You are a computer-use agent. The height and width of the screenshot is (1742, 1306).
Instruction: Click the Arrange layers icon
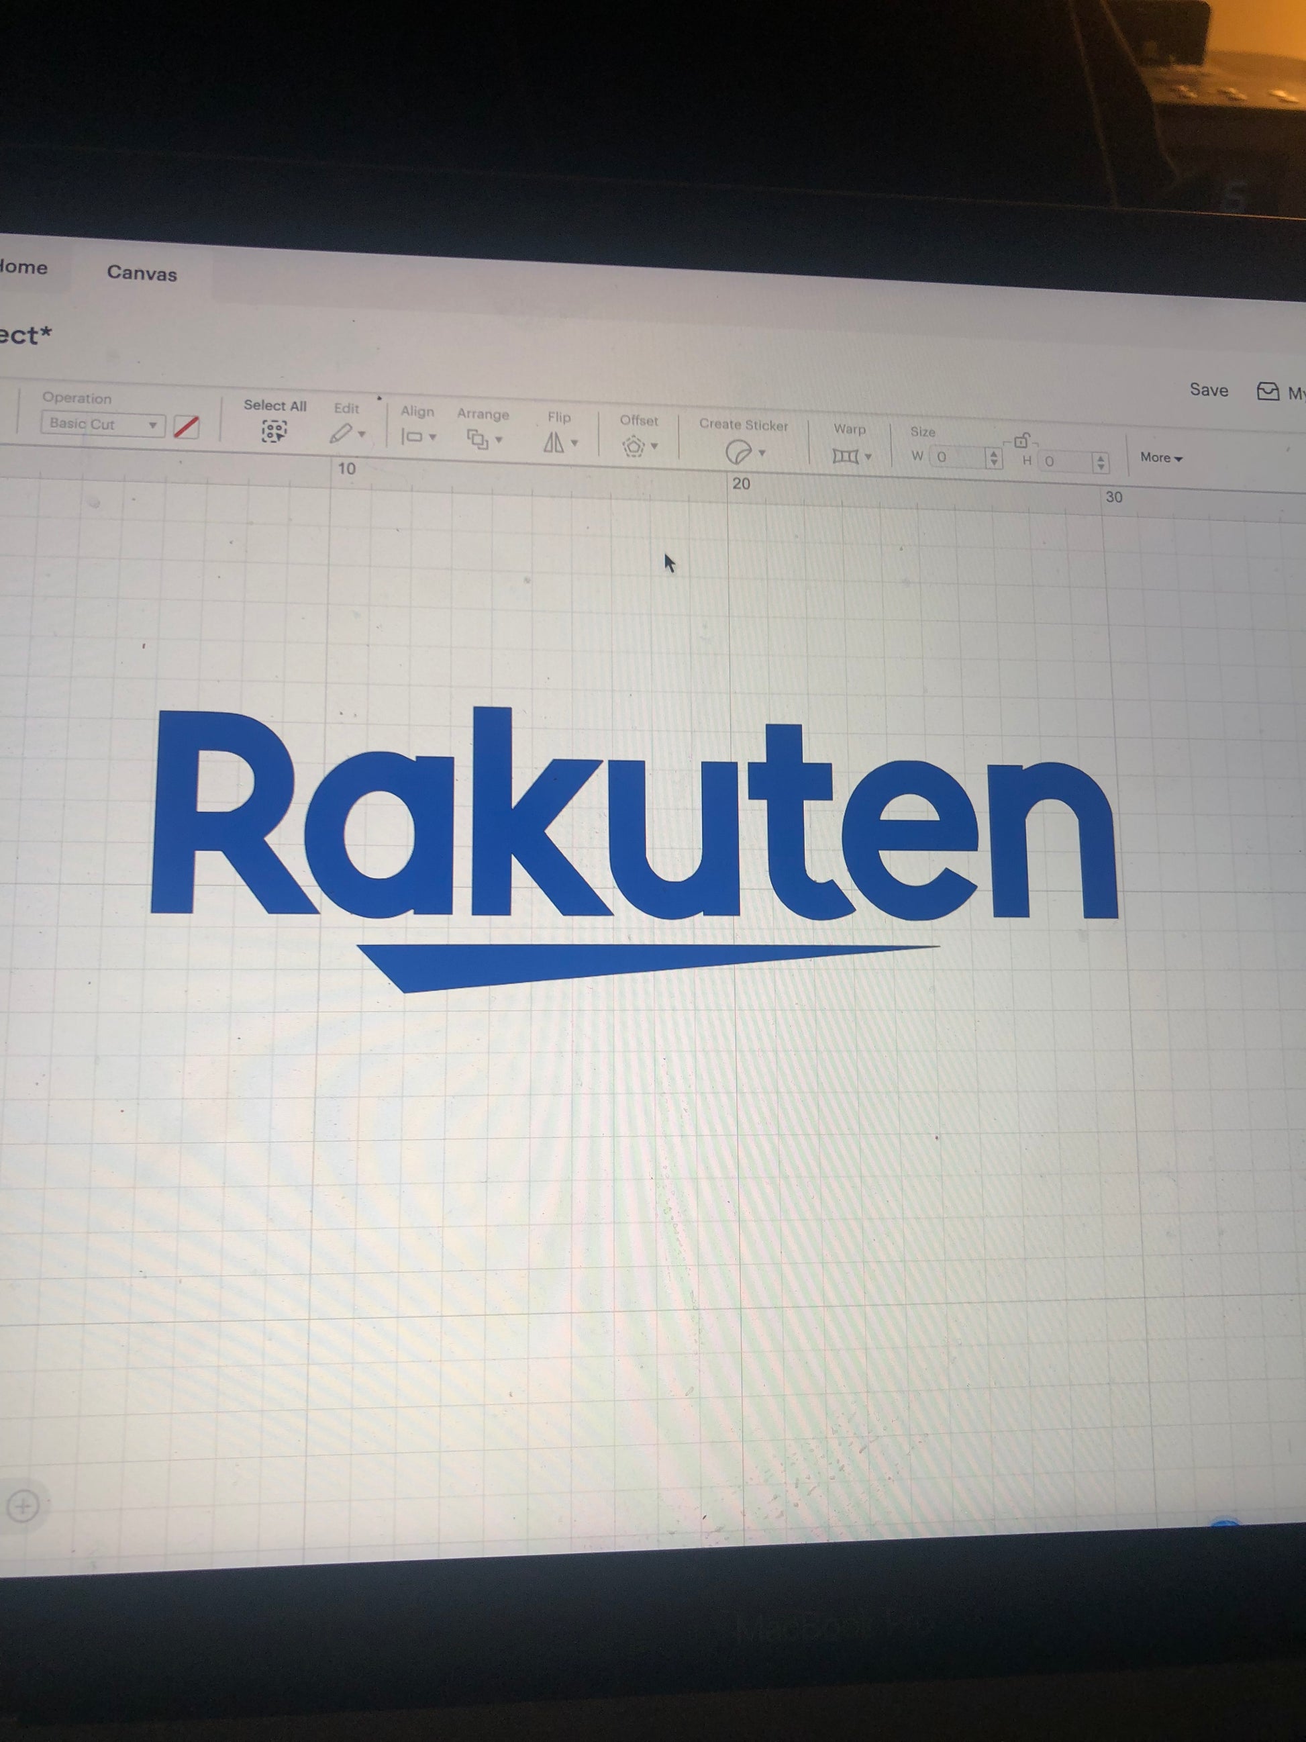click(x=477, y=438)
